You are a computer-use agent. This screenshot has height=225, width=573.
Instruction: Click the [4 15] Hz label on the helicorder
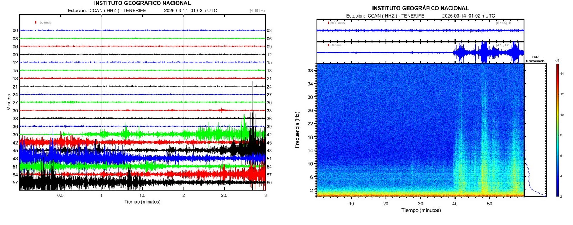pos(257,11)
